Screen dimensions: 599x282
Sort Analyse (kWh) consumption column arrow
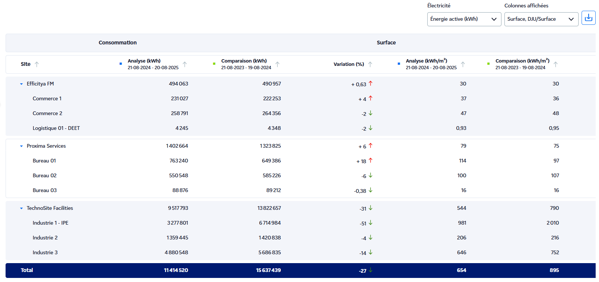click(185, 64)
